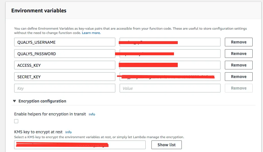The height and width of the screenshot is (152, 263).
Task: Remove the QUALYS_USERNAME variable
Action: click(x=238, y=42)
